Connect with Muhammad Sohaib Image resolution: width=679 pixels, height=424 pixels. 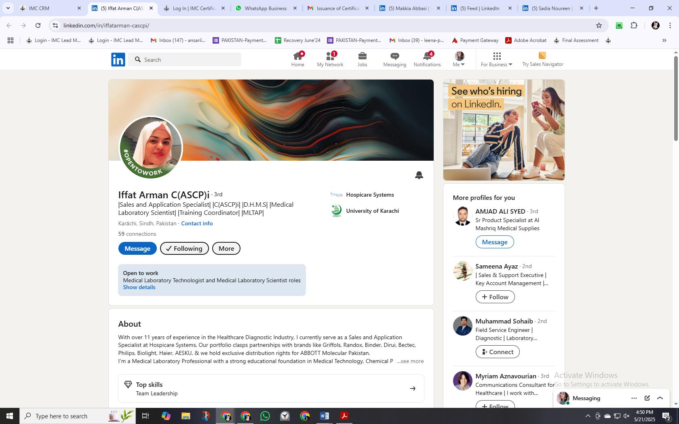[x=498, y=352]
